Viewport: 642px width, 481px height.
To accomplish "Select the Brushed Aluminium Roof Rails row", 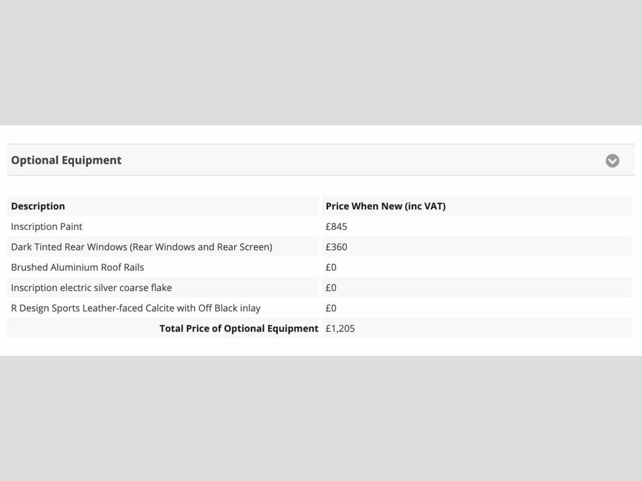I will (319, 267).
